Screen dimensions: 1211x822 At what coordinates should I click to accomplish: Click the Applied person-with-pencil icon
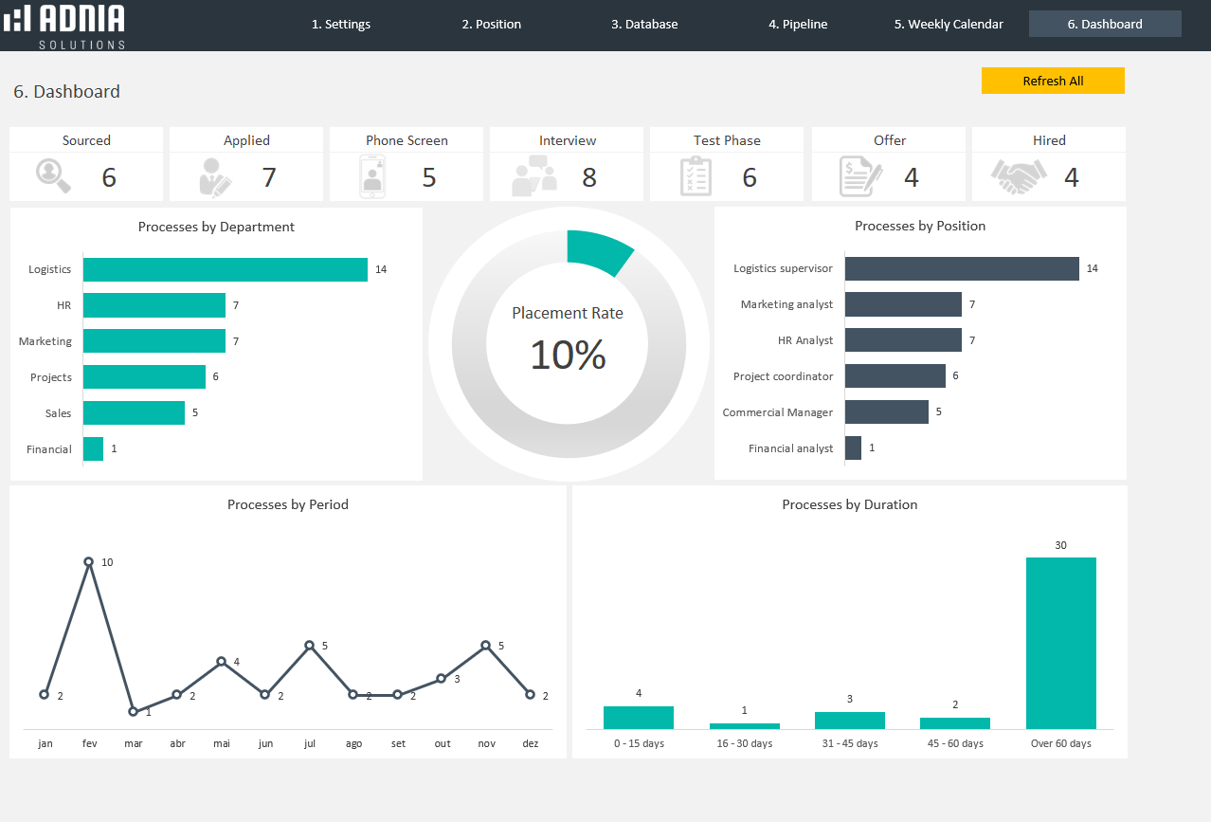click(215, 177)
